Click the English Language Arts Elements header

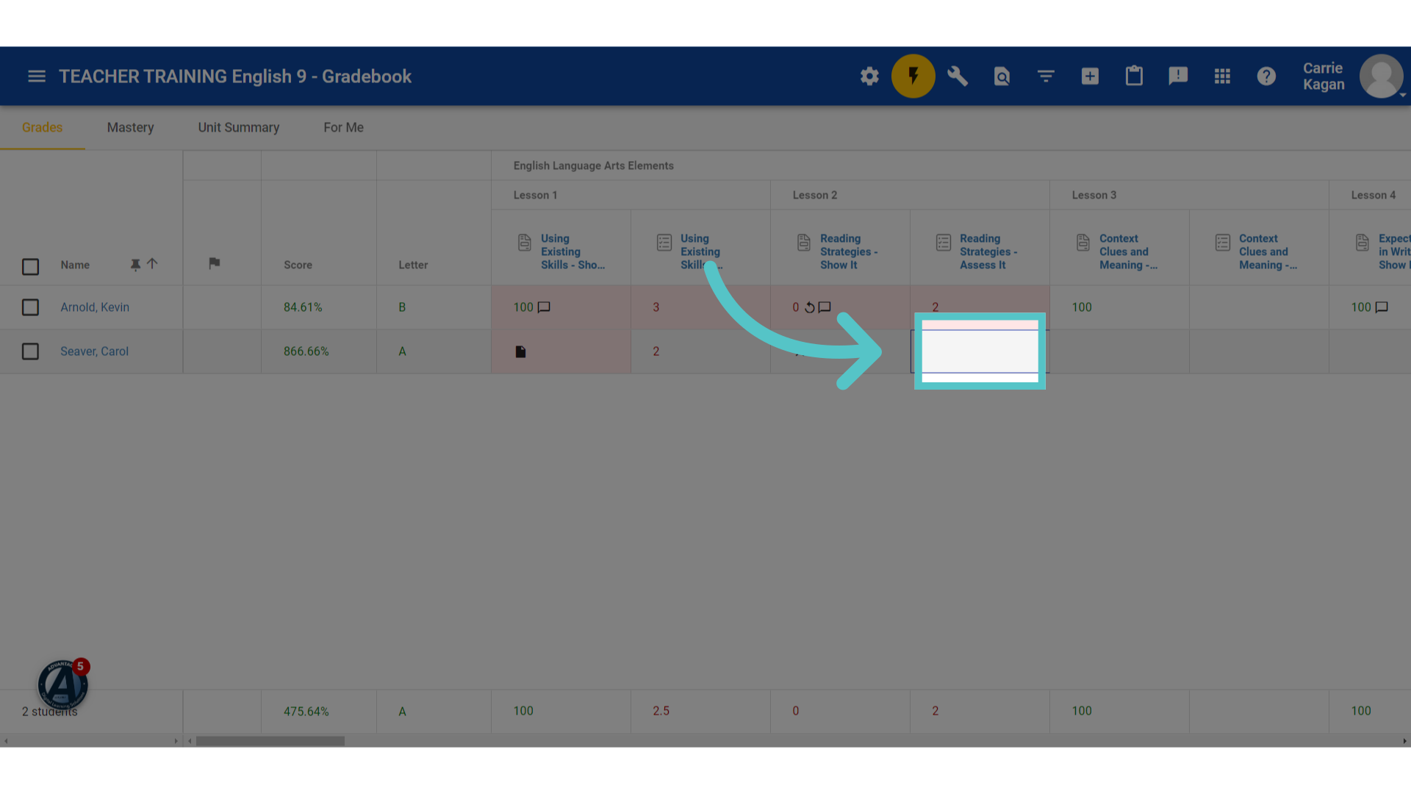[x=594, y=165]
